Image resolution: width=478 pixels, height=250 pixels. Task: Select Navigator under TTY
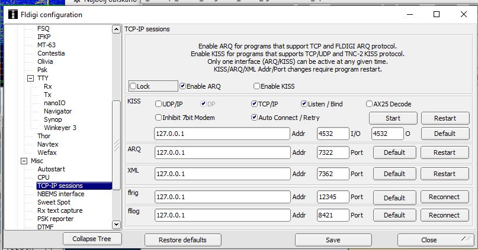57,111
